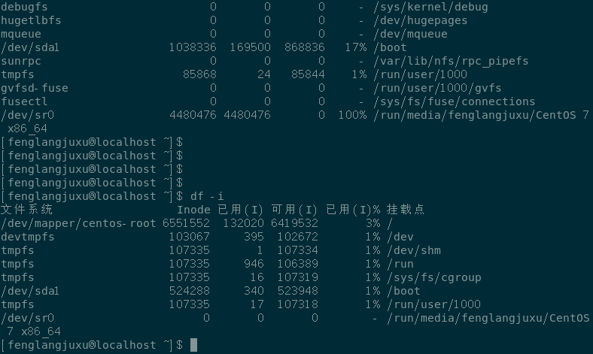This screenshot has height=354, width=593.
Task: Click the devtmpfs filesystem name
Action: click(28, 237)
